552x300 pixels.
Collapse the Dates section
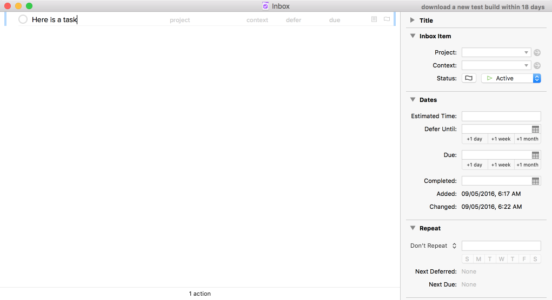pos(413,100)
